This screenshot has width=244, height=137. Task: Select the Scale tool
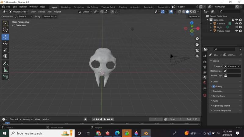click(5, 50)
